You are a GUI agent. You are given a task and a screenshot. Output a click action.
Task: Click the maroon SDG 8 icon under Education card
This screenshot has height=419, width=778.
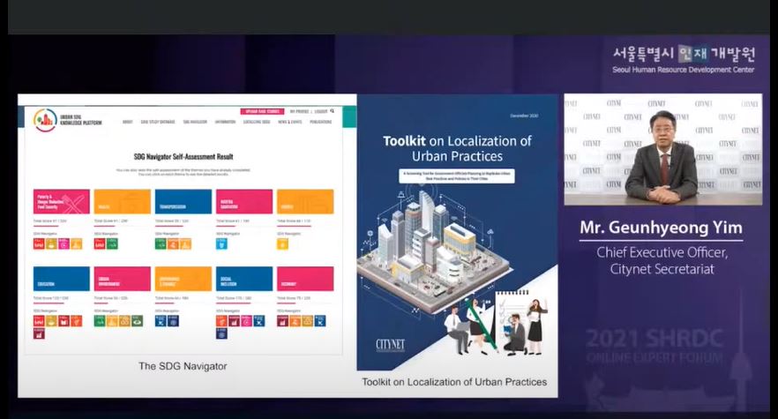[x=39, y=333]
